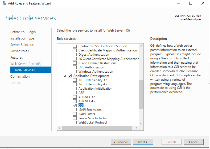Minimize the wizard window
Image resolution: width=210 pixels, height=149 pixels.
(x=179, y=3)
